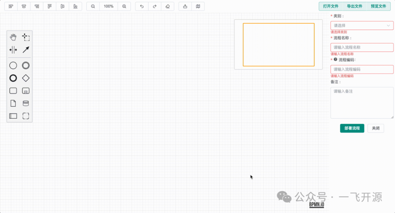Pick the intermediate event double circle
Image resolution: width=395 pixels, height=213 pixels.
tap(26, 66)
